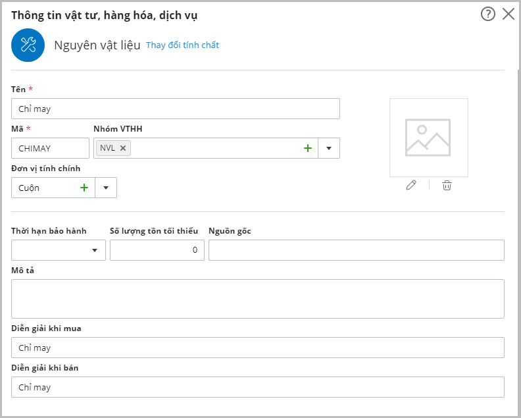Click the pencil icon to edit image
This screenshot has height=418, width=521.
pyautogui.click(x=411, y=186)
